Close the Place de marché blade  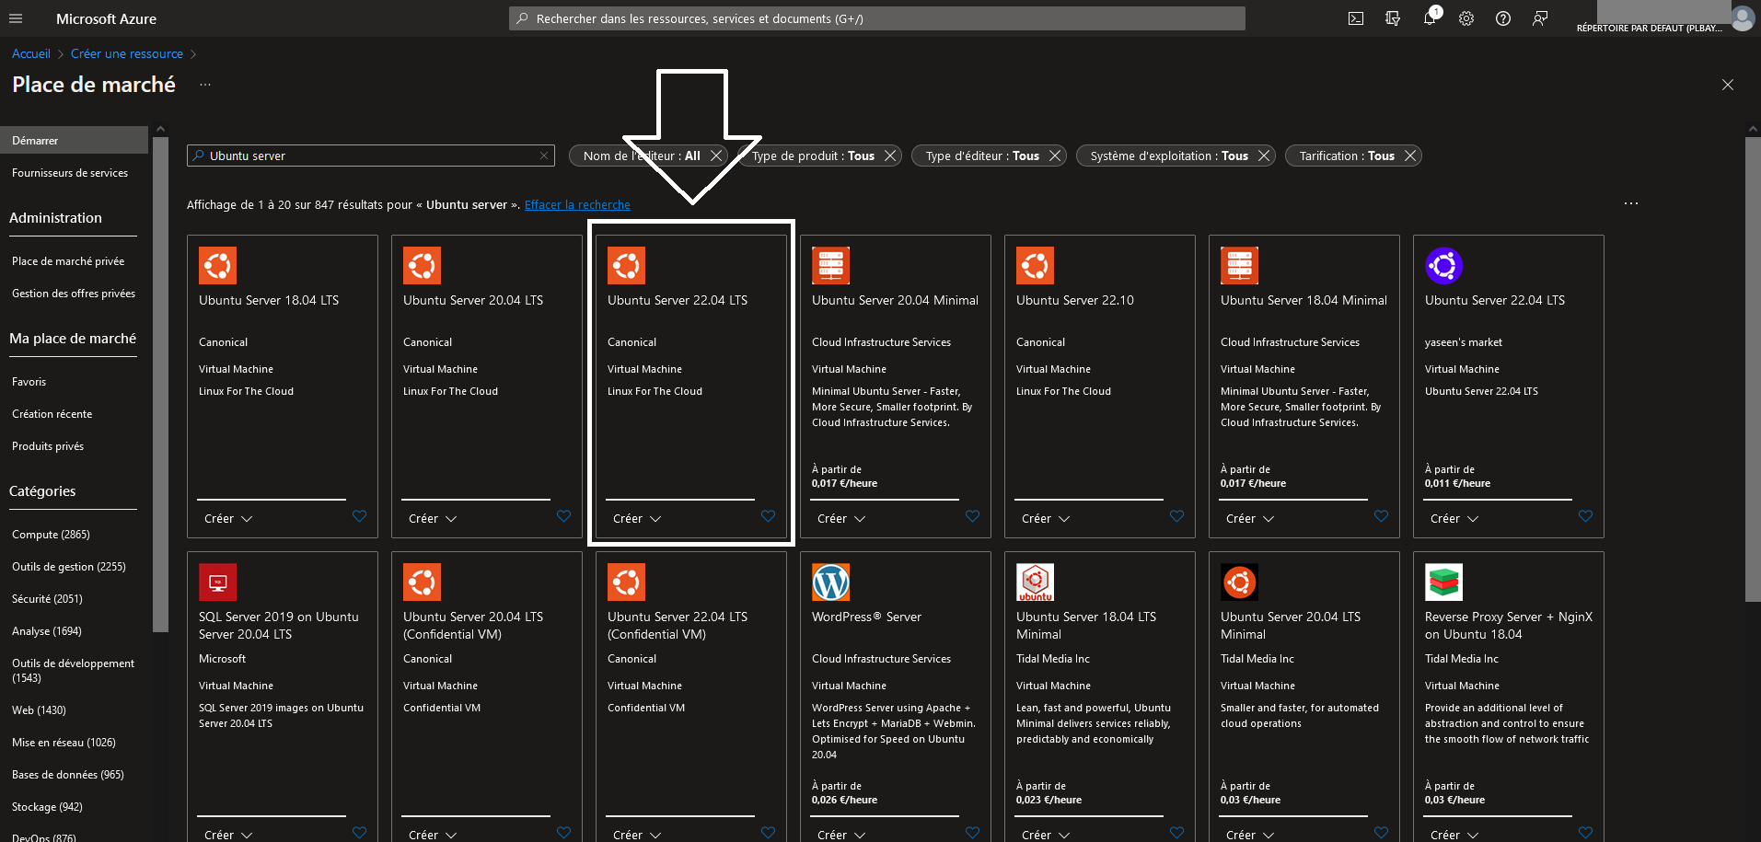coord(1728,85)
